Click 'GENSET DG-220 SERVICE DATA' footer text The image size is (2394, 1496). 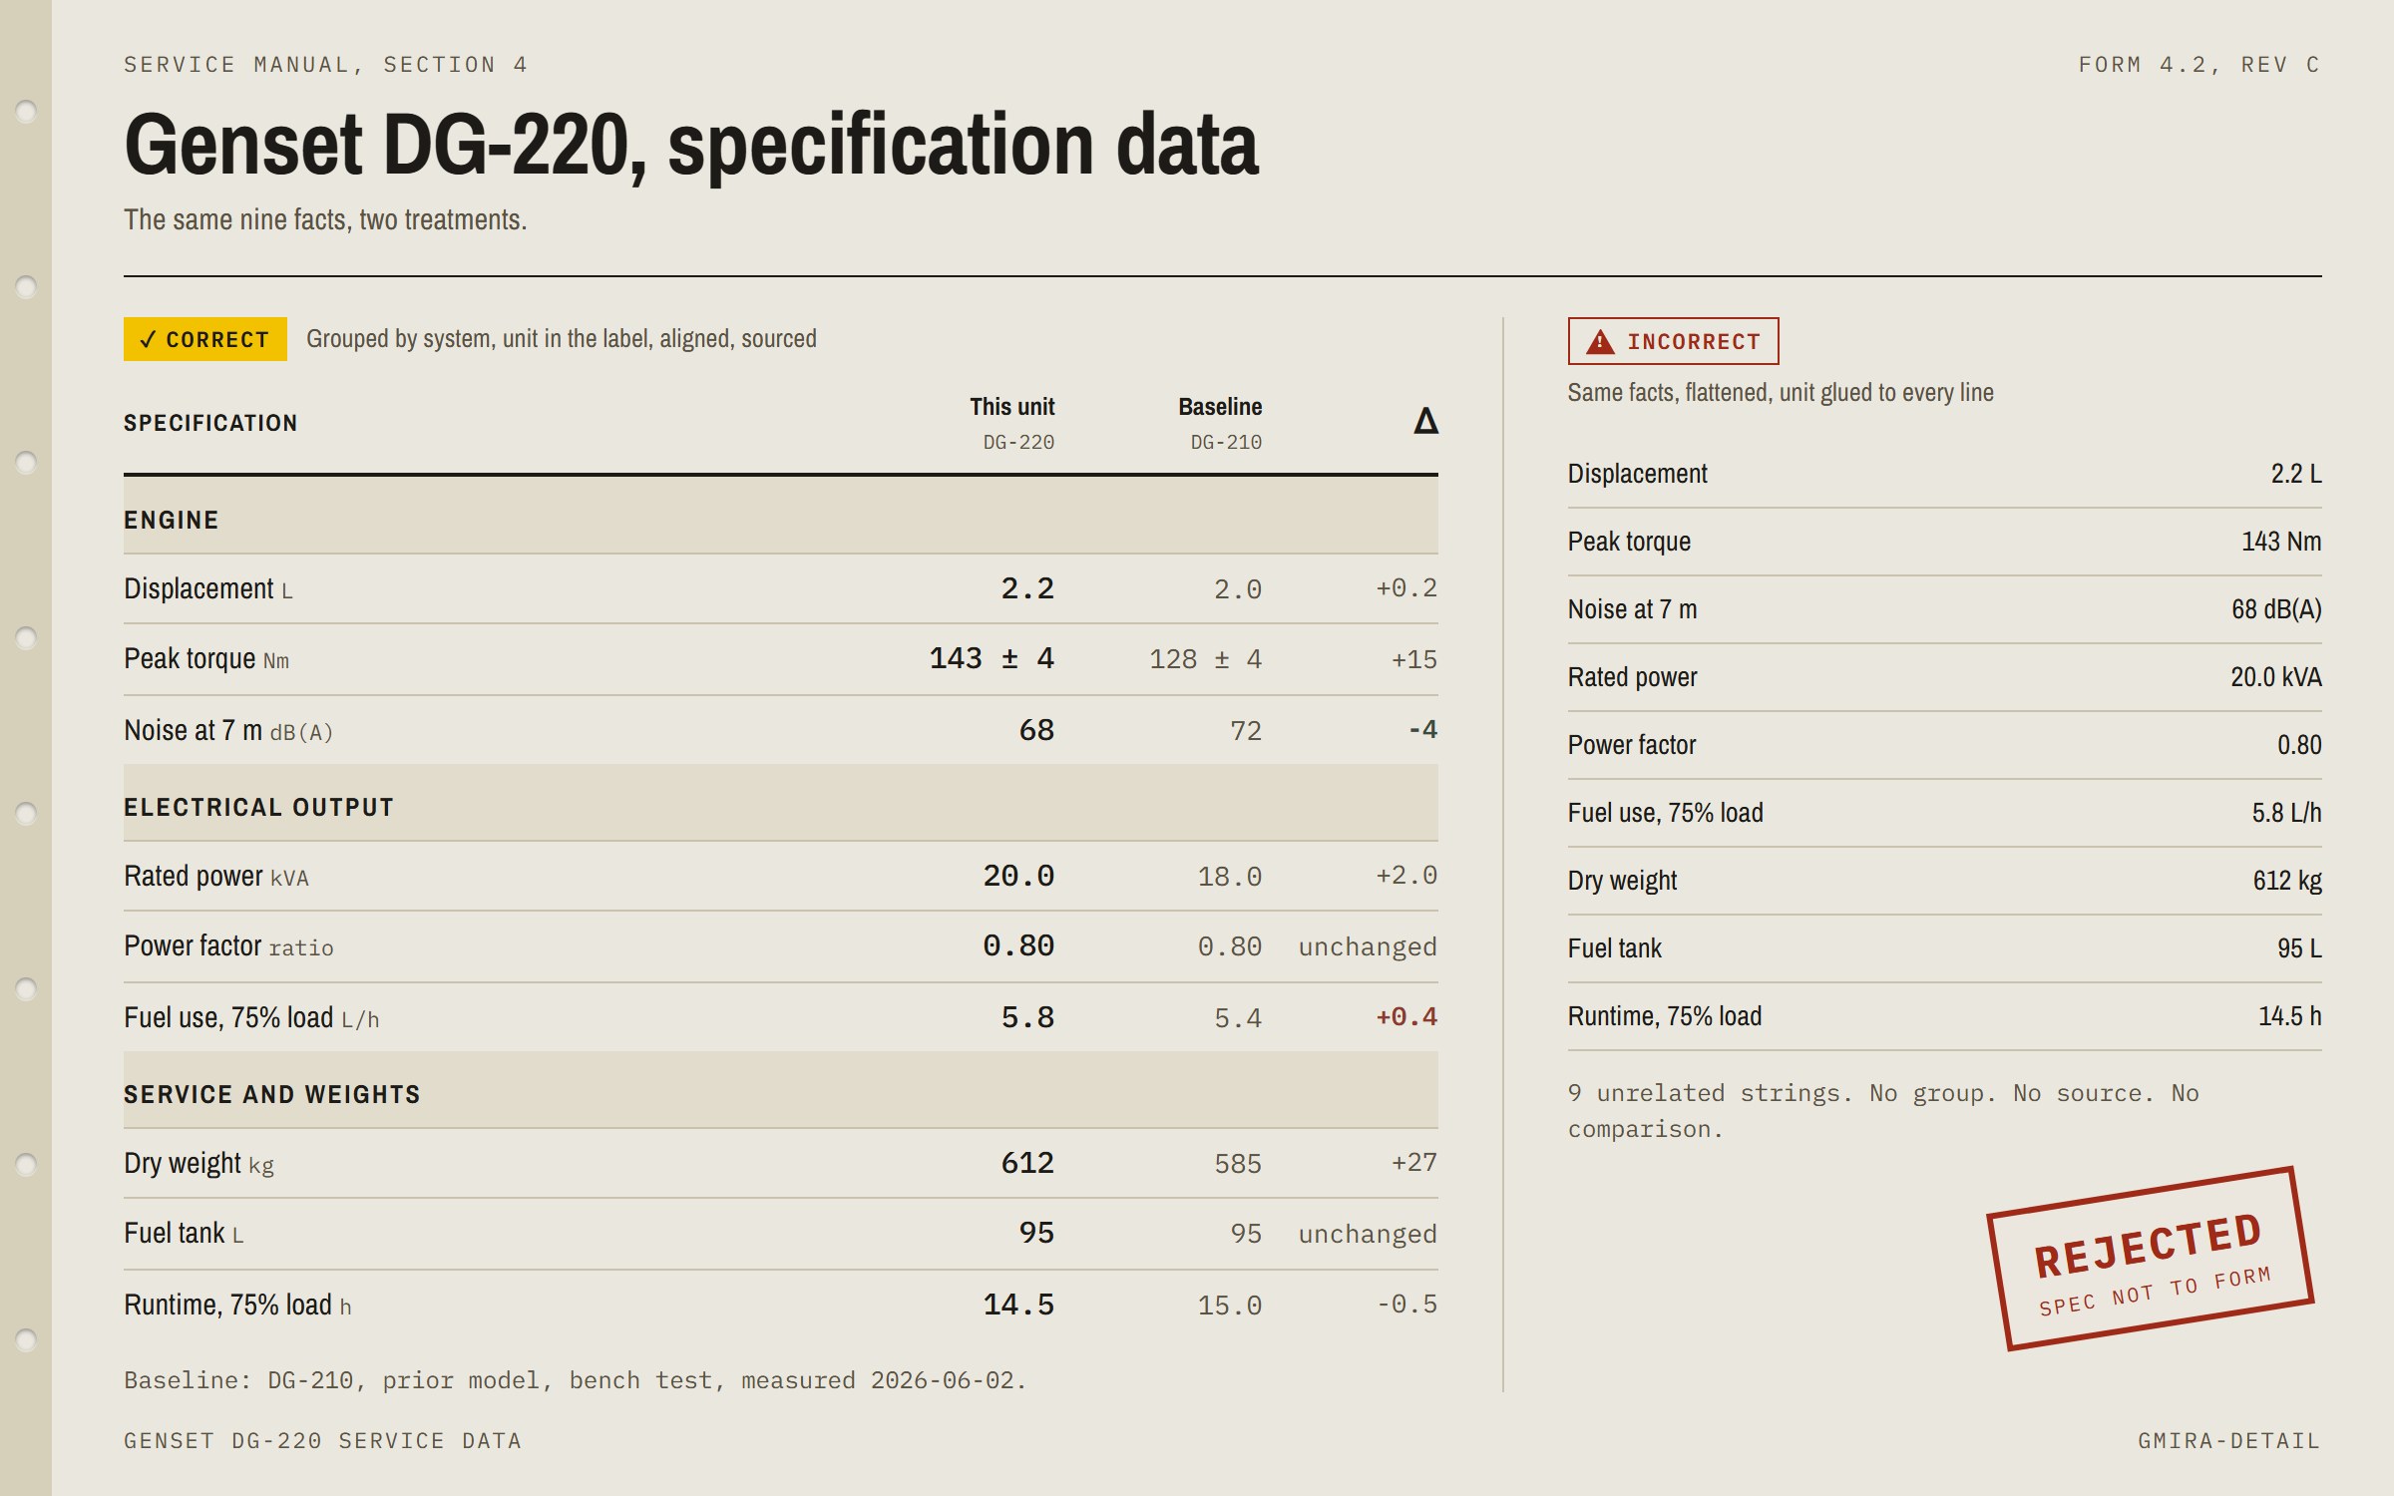coord(322,1440)
